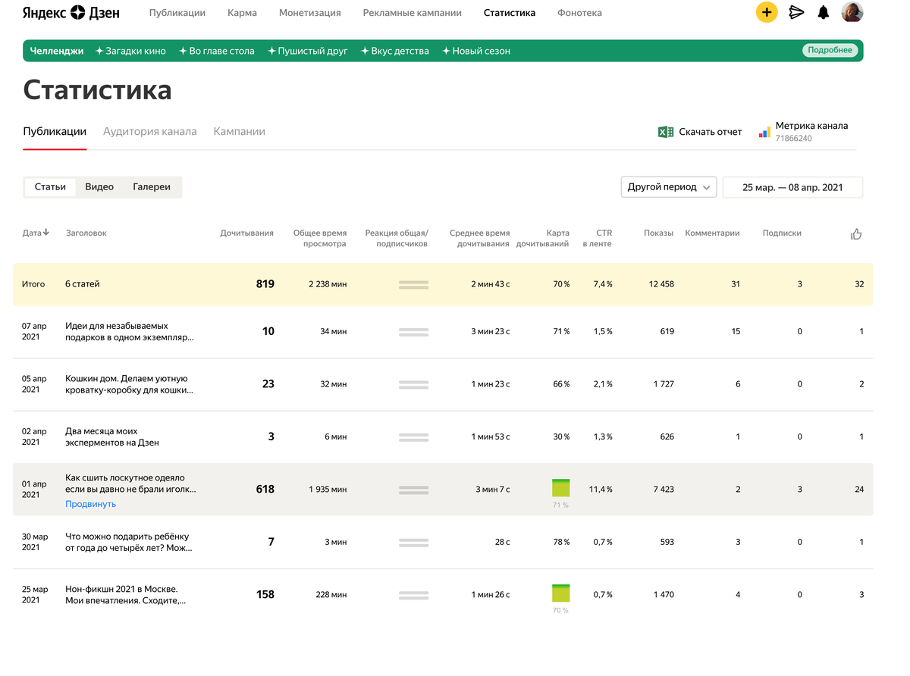
Task: Click the 11,4 % CTR value
Action: pos(599,489)
